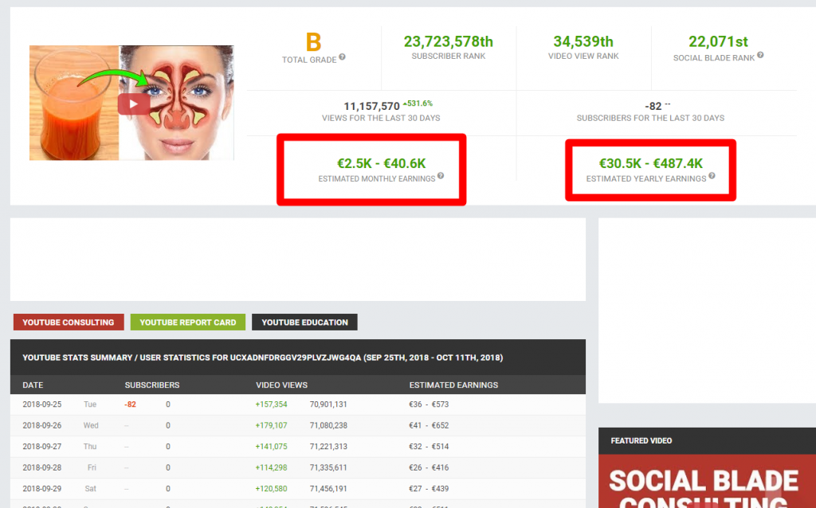Image resolution: width=816 pixels, height=508 pixels.
Task: Click the 11,157,570 views figure
Action: click(371, 106)
